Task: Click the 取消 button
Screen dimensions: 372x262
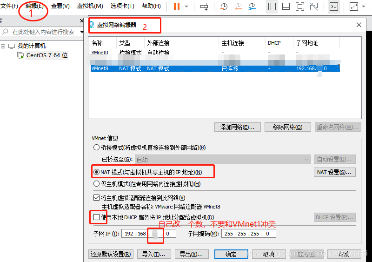Action: 269,254
